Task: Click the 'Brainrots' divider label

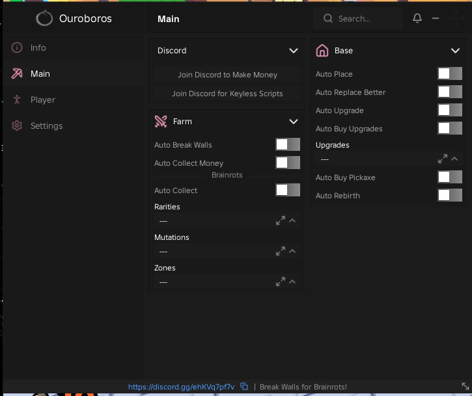Action: 227,175
